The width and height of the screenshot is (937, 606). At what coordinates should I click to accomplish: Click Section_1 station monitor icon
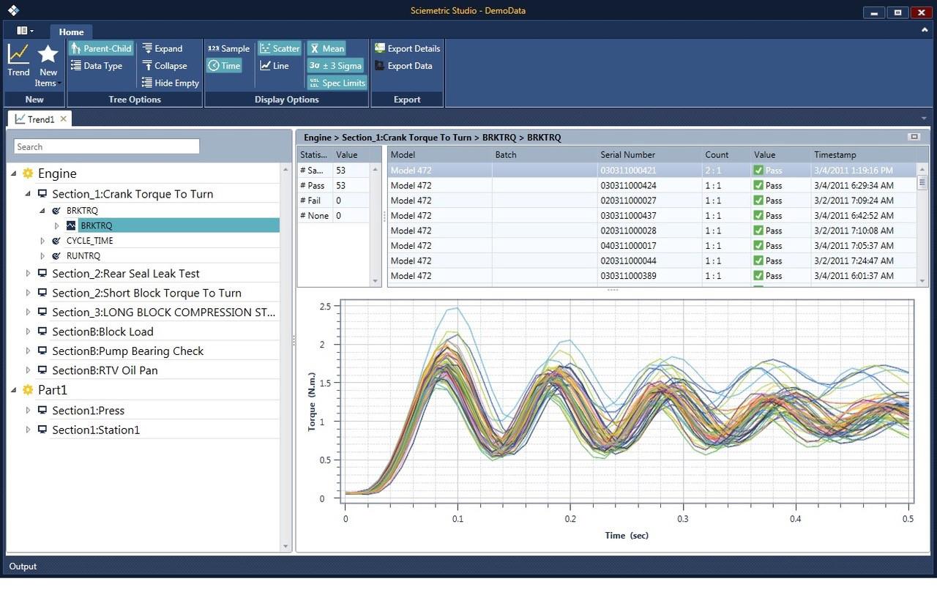(x=42, y=194)
